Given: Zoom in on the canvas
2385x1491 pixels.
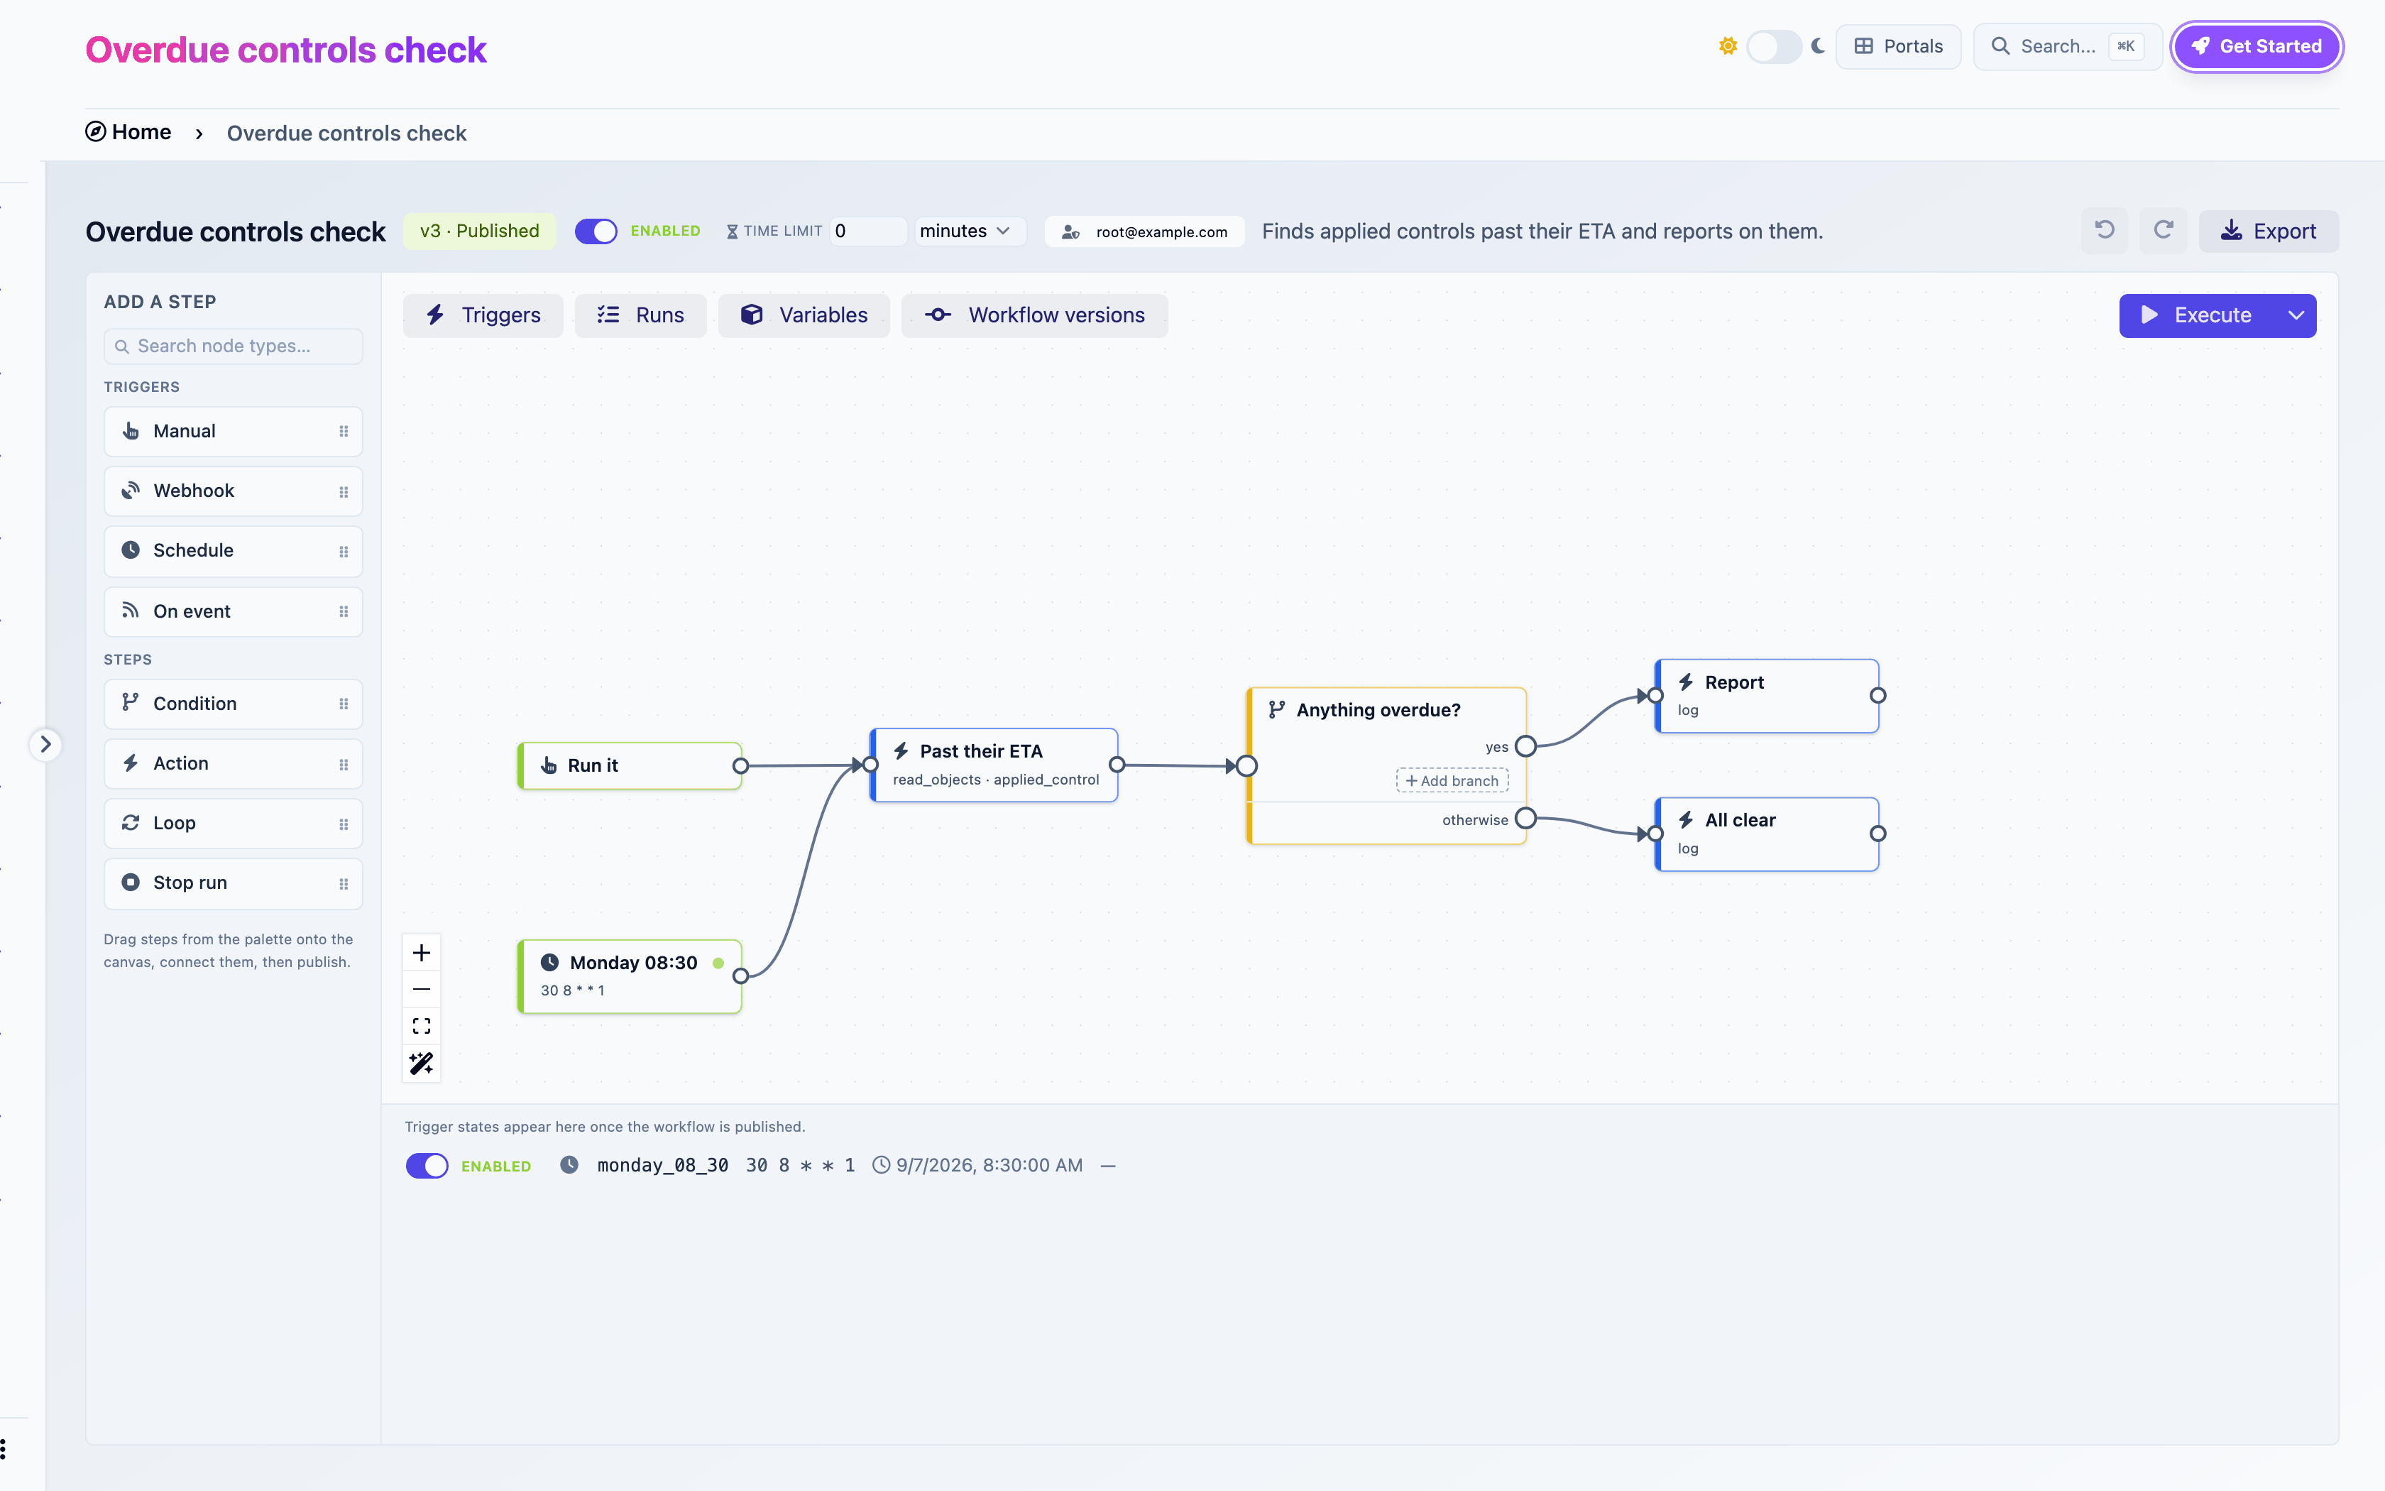Looking at the screenshot, I should [422, 953].
